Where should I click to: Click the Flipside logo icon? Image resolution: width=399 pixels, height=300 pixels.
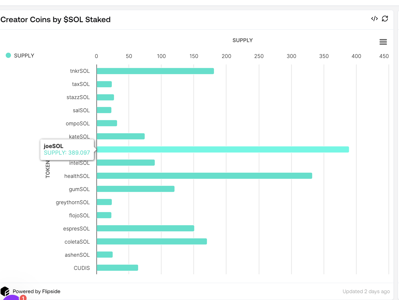(5, 291)
